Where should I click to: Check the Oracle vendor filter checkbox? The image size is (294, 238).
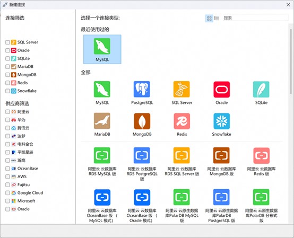[x=7, y=209]
